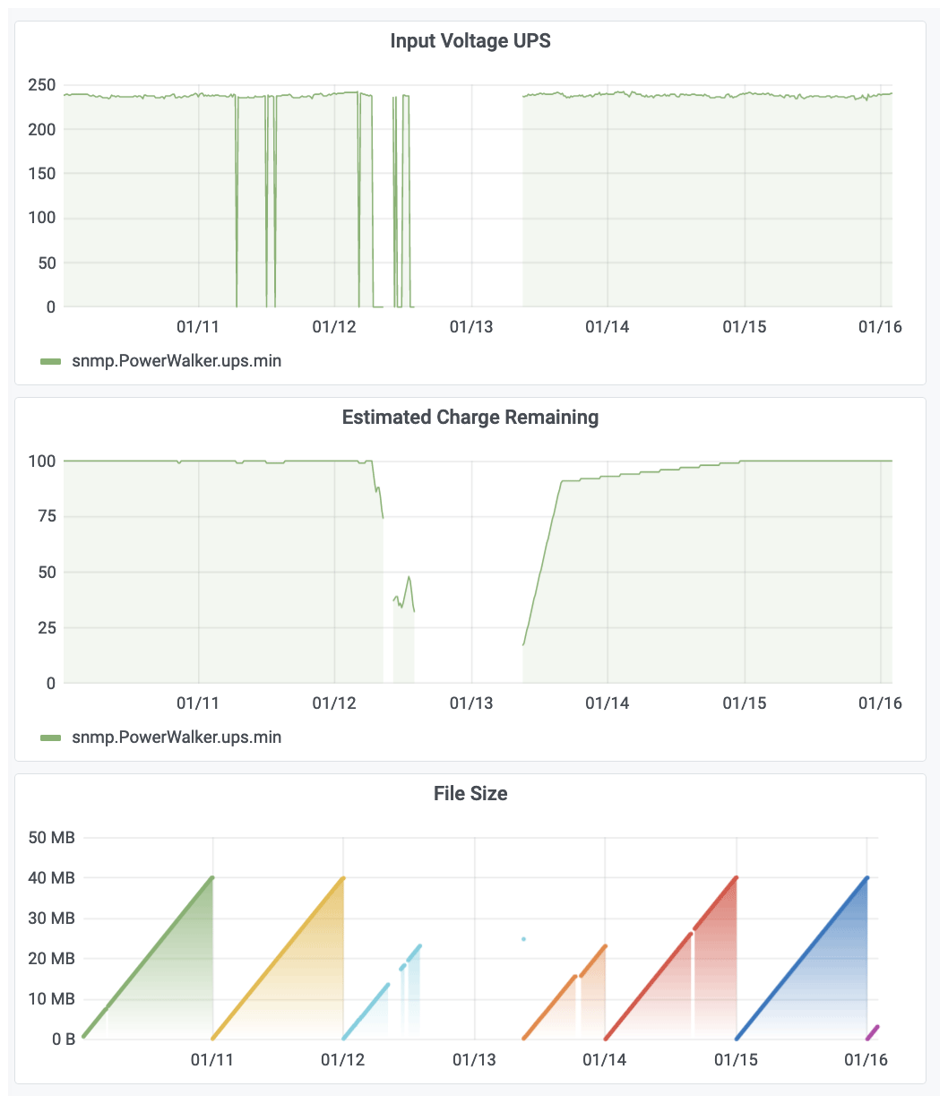Screen dimensions: 948x1104
Task: Open the Input Voltage UPS panel title menu
Action: point(470,41)
